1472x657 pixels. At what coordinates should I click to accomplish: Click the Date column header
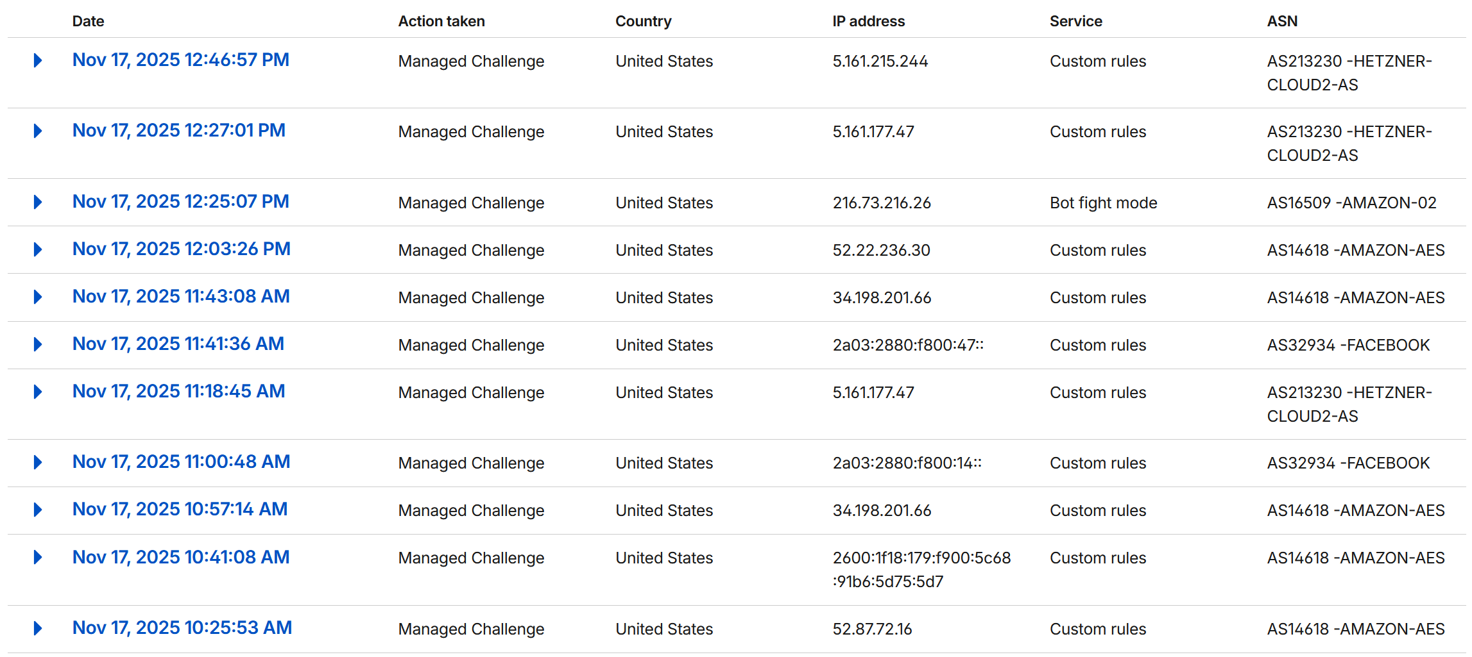tap(88, 21)
